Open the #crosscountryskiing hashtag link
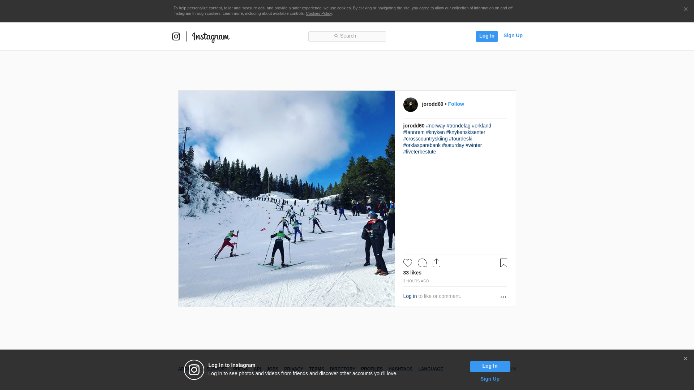694x390 pixels. [425, 139]
